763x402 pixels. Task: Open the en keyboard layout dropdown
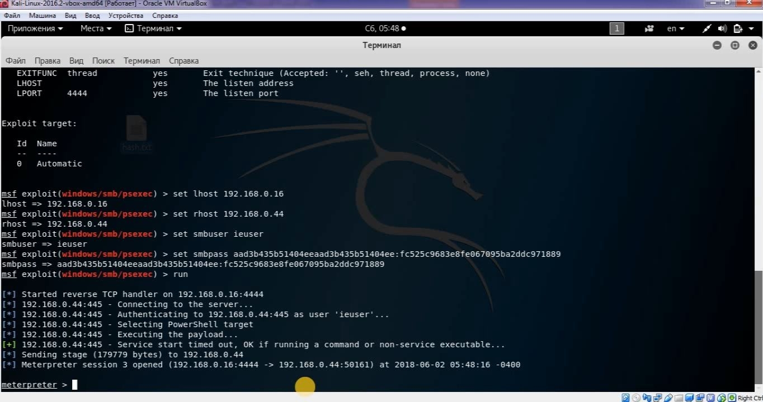pos(676,28)
